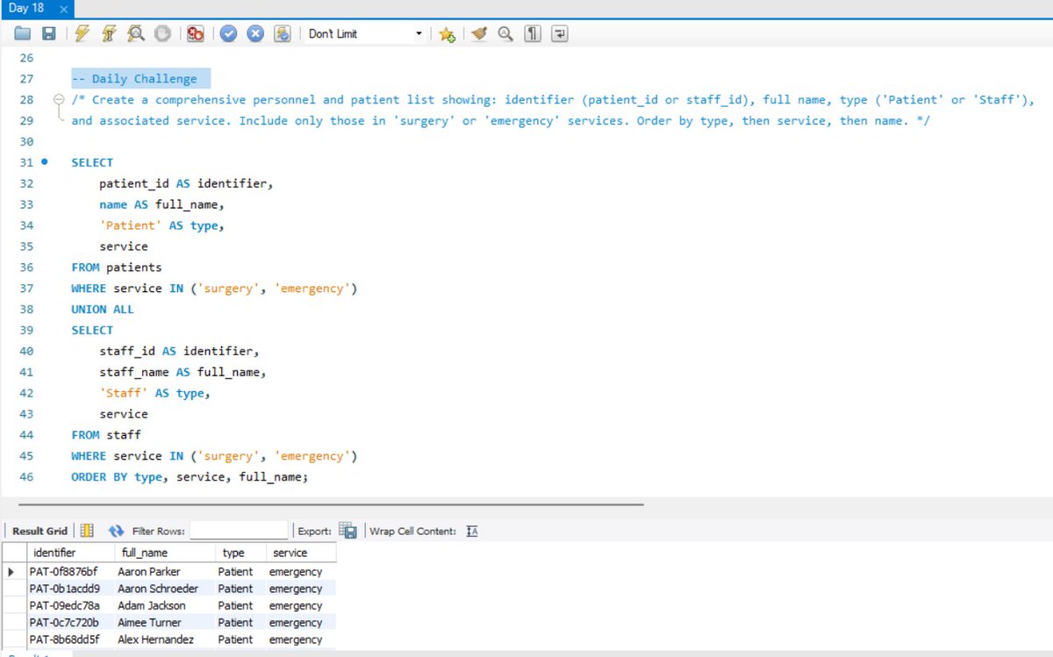Image resolution: width=1053 pixels, height=657 pixels.
Task: Click the Aaron Schroeder name cell
Action: click(x=164, y=589)
